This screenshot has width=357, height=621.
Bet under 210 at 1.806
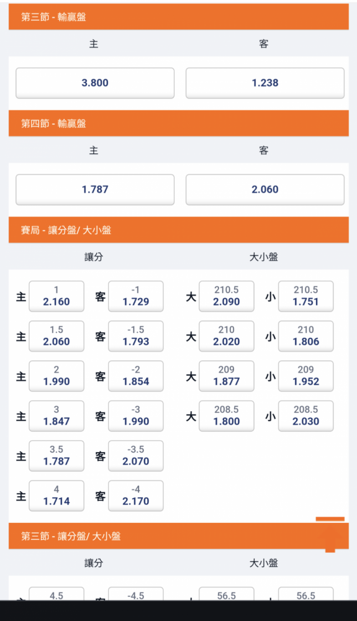coord(306,336)
